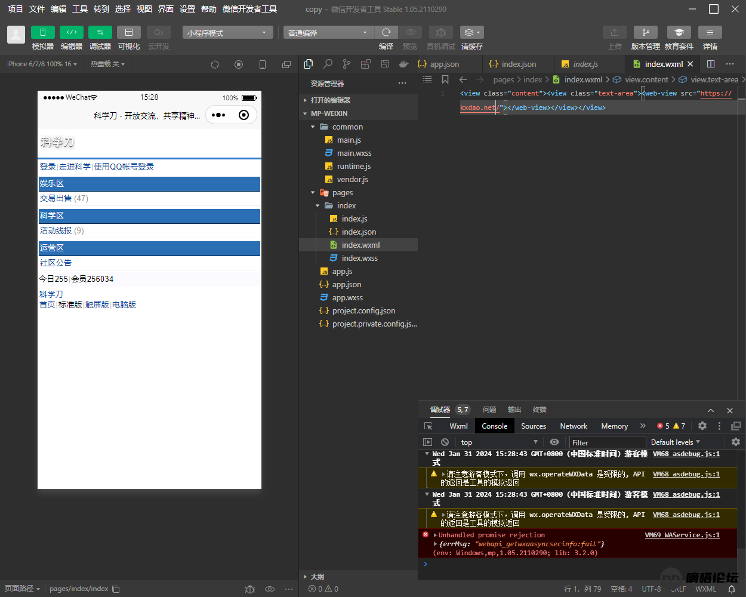
Task: Open the 工具 menu
Action: [80, 9]
